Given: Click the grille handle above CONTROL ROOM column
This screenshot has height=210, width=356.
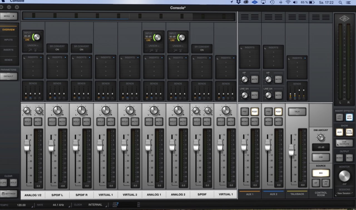Looking at the screenshot, I should pyautogui.click(x=321, y=17).
